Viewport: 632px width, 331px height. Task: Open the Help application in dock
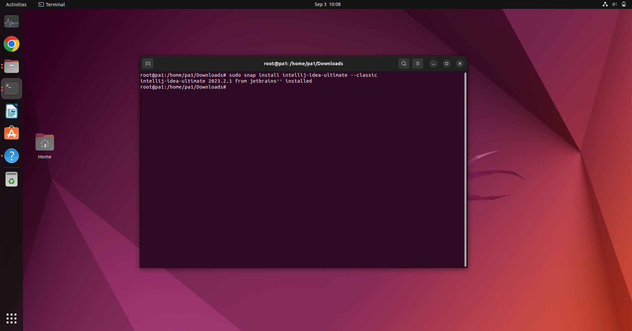tap(12, 156)
